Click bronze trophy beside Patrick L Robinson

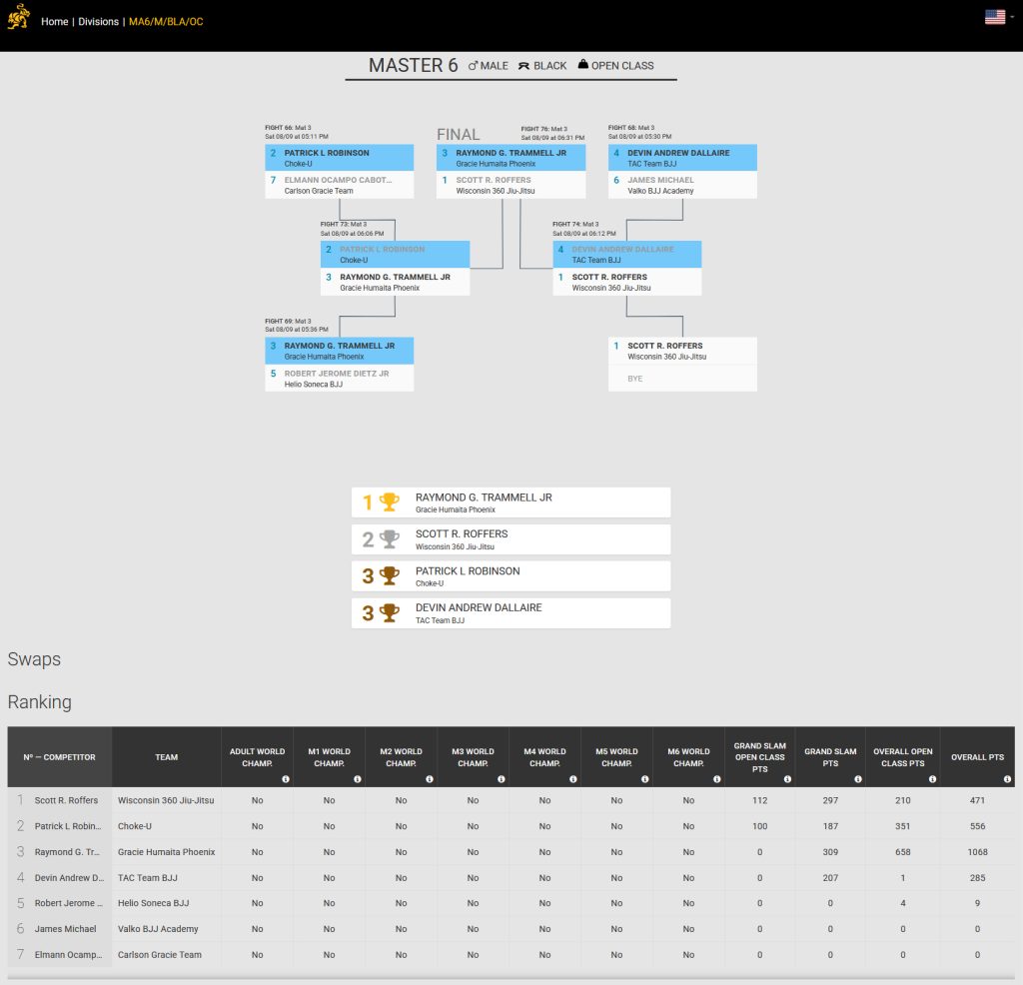[390, 576]
